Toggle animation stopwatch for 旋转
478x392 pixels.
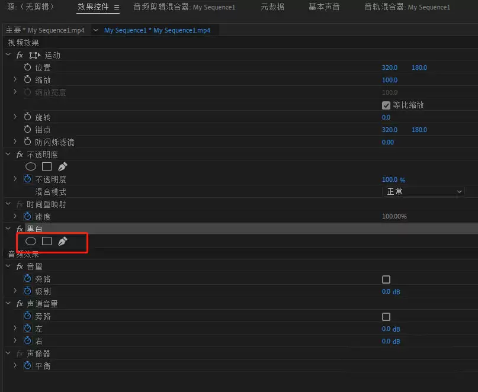(27, 117)
